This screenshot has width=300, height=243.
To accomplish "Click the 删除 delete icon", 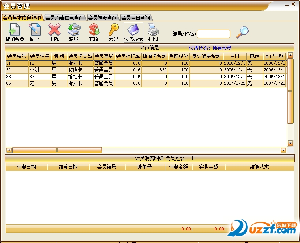I will tap(54, 32).
